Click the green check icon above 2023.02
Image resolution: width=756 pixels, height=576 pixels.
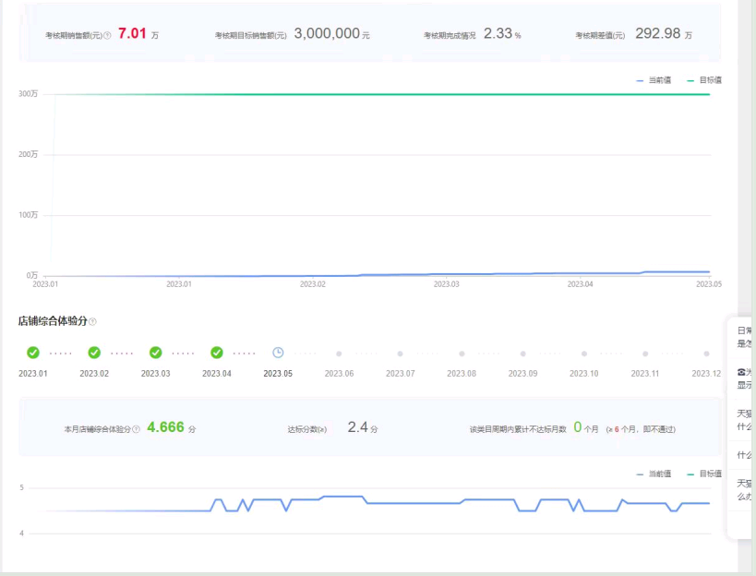click(94, 353)
